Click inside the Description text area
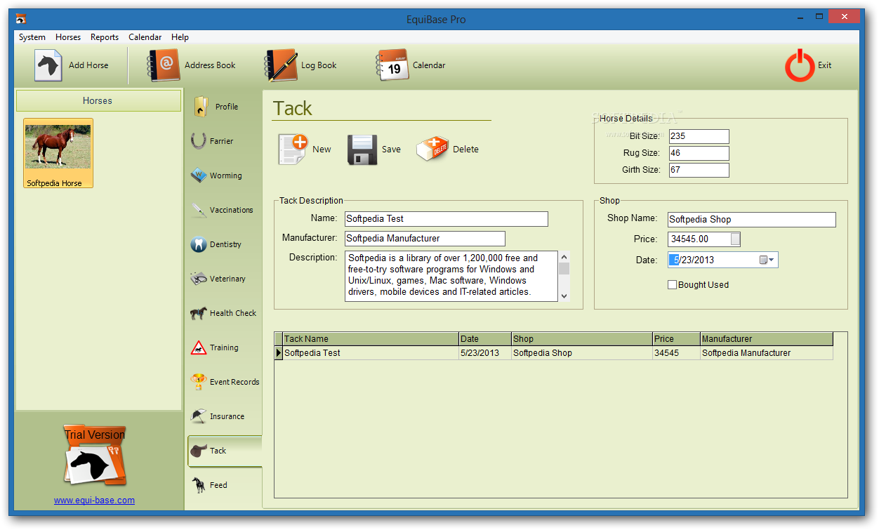879x530 pixels. (451, 276)
